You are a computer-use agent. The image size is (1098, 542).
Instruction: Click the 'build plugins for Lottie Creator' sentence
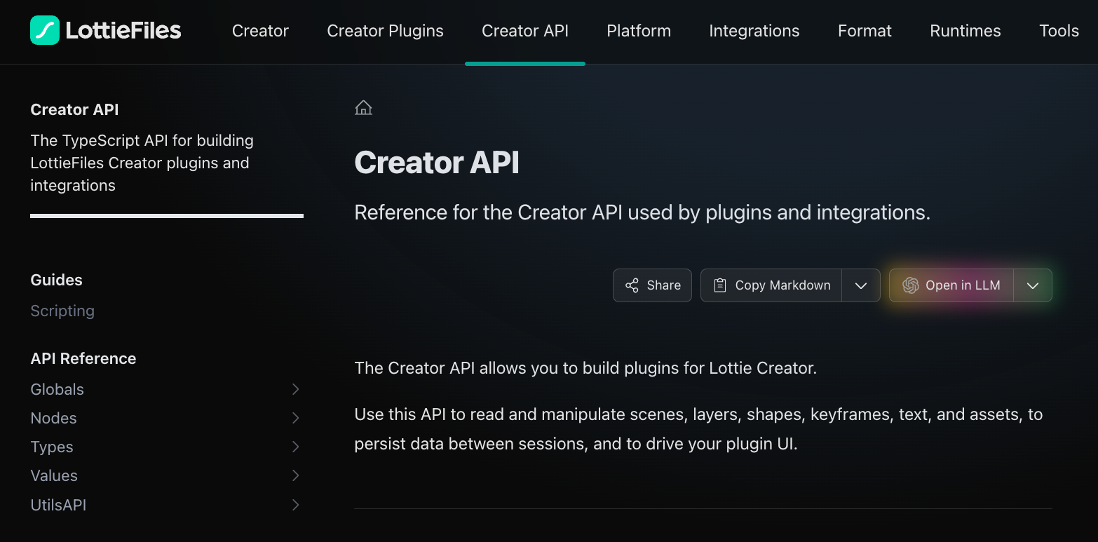pos(585,368)
